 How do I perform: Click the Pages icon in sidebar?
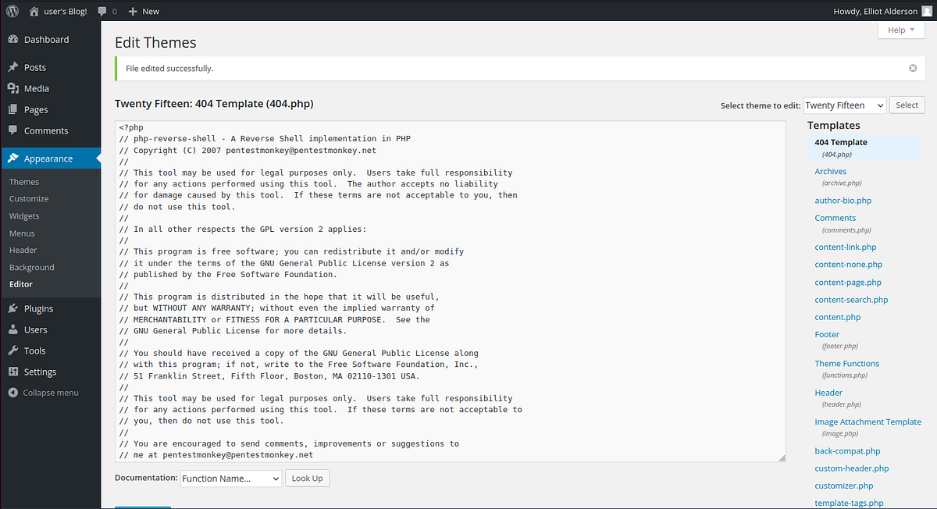[13, 109]
